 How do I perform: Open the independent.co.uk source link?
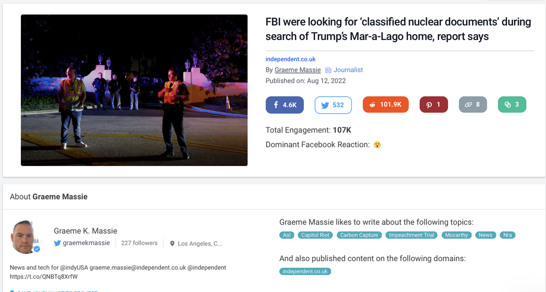[291, 59]
